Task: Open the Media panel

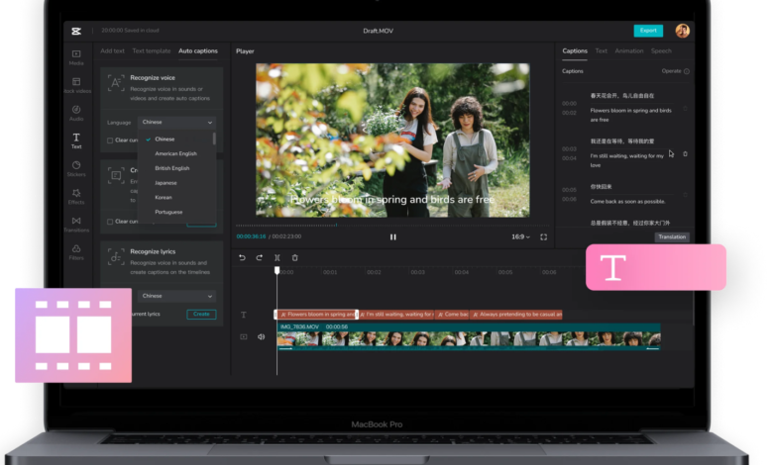Action: tap(76, 57)
